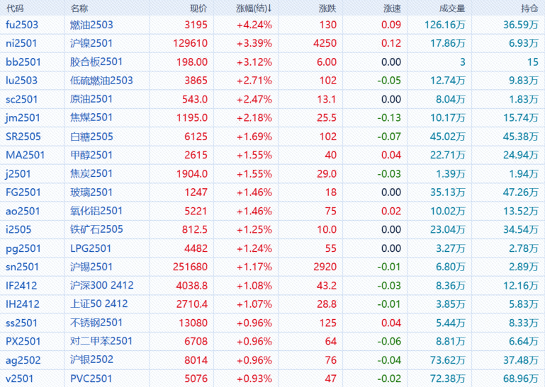Open the fu2503 contract code
The image size is (545, 387).
coord(21,25)
